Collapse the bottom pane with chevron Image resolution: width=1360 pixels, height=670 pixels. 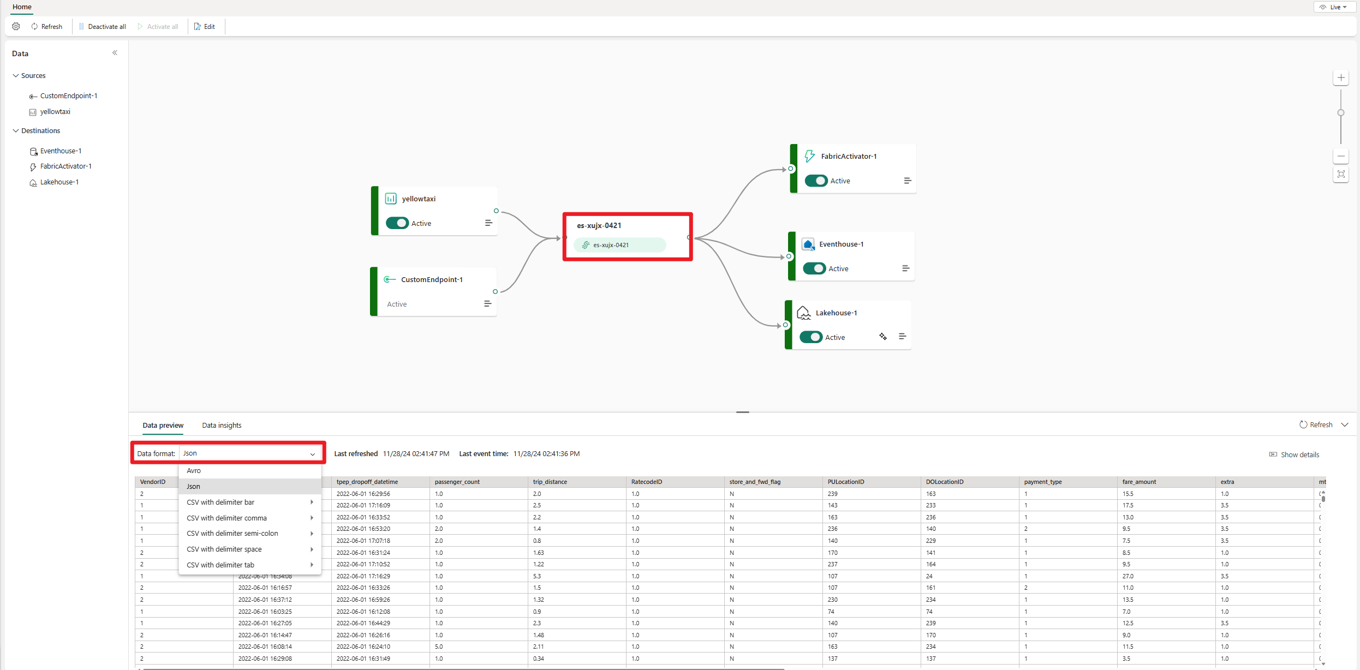[x=1345, y=424]
